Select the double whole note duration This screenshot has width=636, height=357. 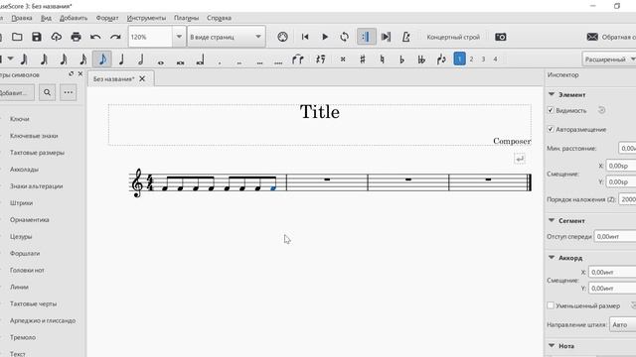point(181,61)
